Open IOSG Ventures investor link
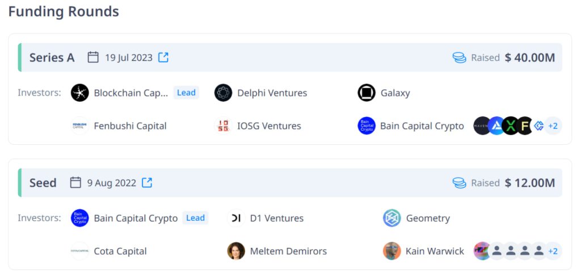The image size is (581, 275). (270, 126)
